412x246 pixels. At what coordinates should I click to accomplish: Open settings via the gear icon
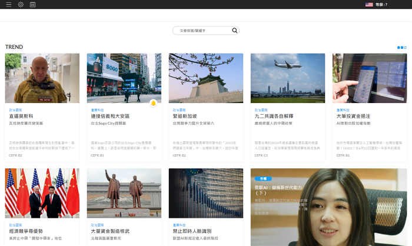click(x=21, y=5)
